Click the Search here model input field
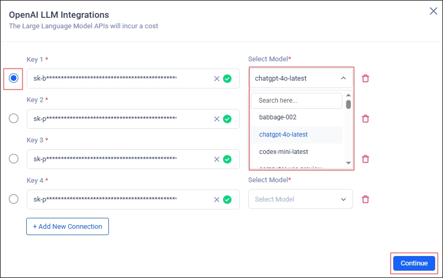443x278 pixels. pos(296,100)
